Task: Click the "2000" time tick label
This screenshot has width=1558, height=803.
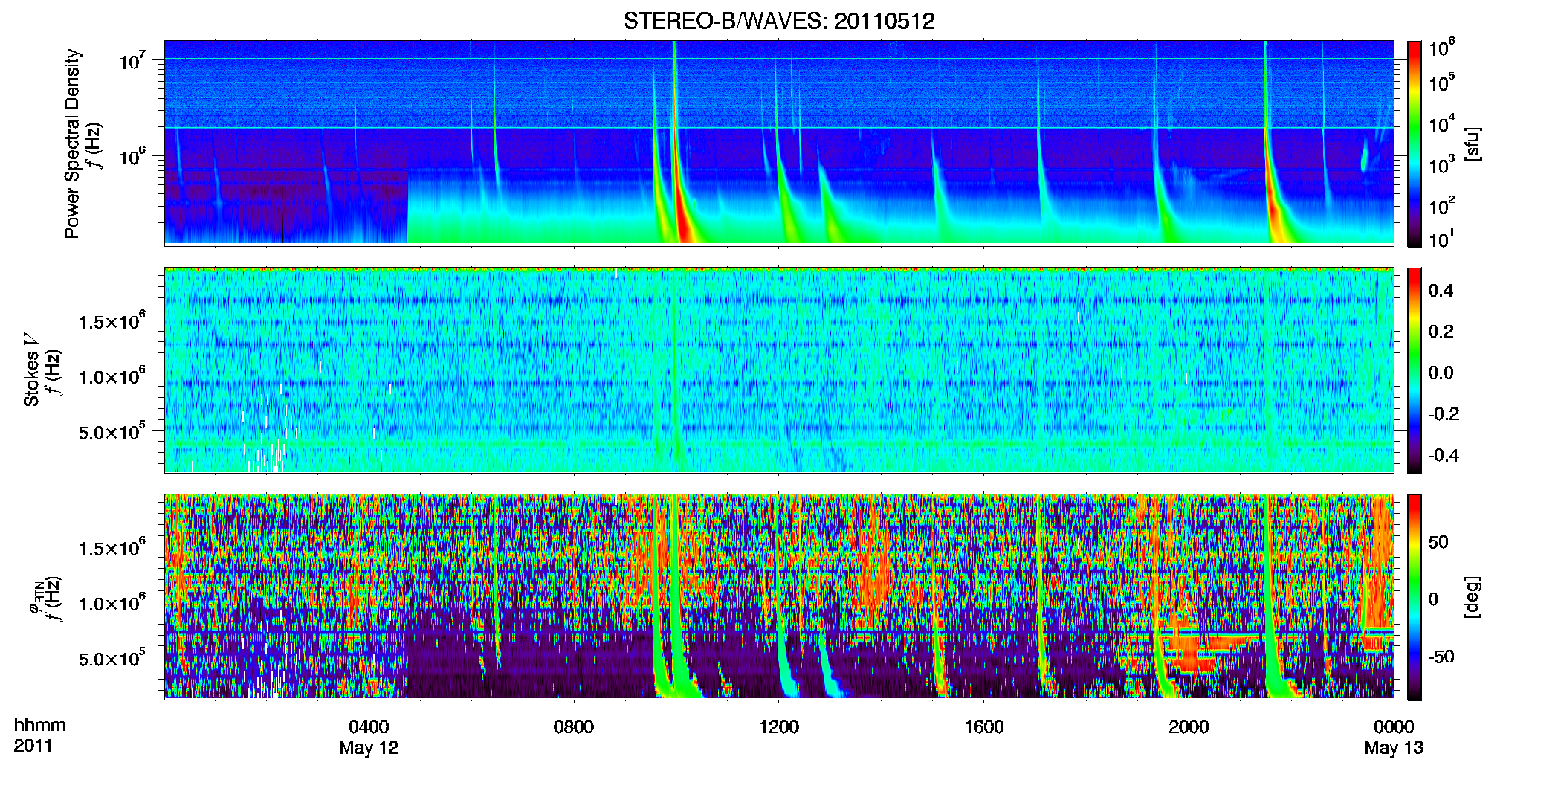Action: tap(1189, 727)
